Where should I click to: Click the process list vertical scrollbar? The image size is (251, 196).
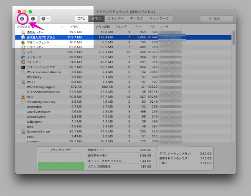234,39
